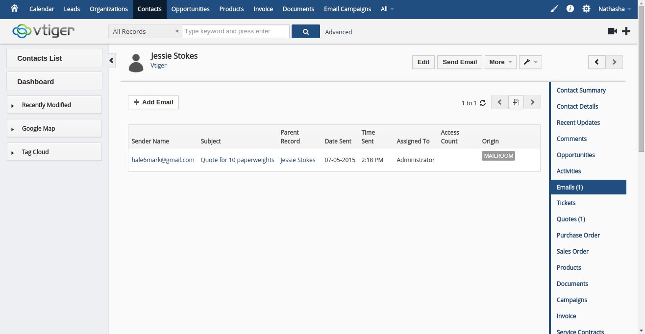Open the page jump icon button
645x334 pixels.
pyautogui.click(x=516, y=102)
